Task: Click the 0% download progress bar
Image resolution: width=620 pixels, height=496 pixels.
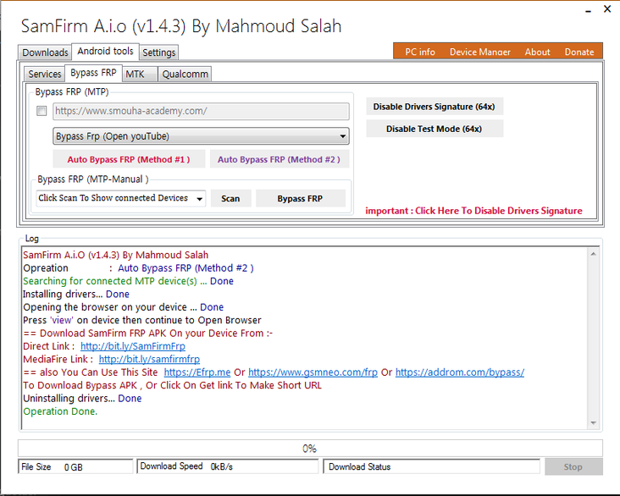Action: (310, 449)
